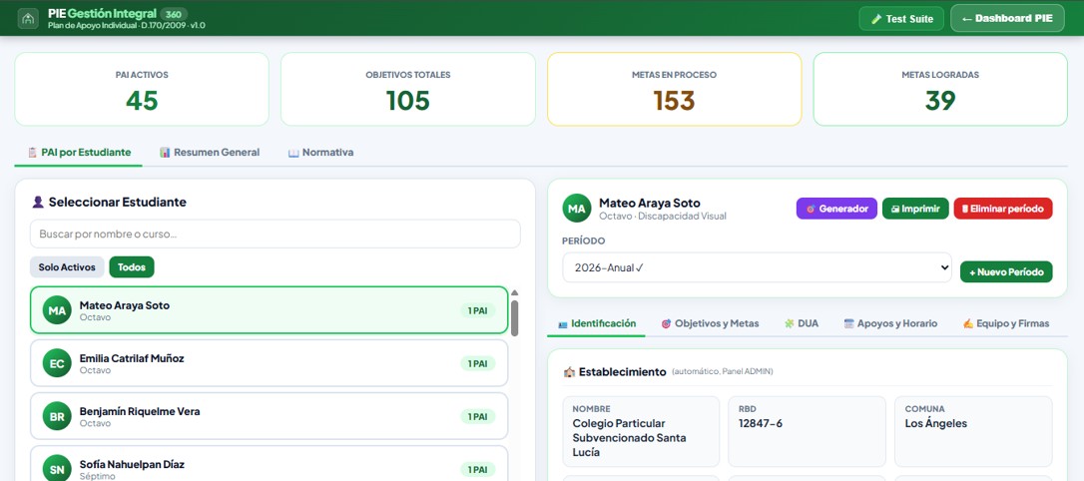The image size is (1084, 481).
Task: Open the Normativa tab
Action: click(x=320, y=152)
